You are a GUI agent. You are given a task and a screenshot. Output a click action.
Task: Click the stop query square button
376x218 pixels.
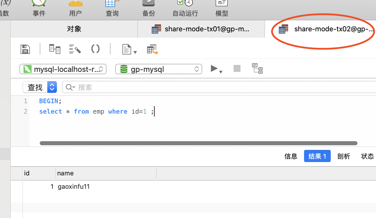[237, 68]
